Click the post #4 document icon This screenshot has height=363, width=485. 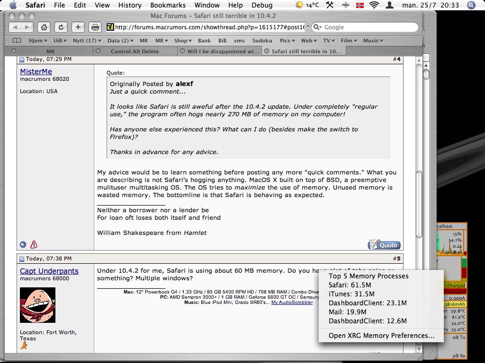22,60
